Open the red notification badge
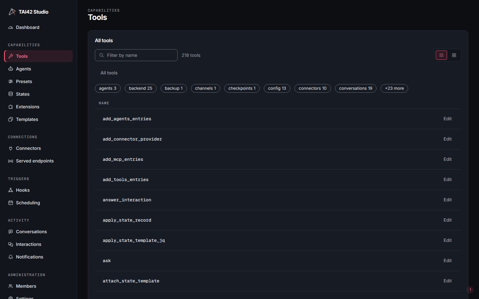The height and width of the screenshot is (299, 479). tap(470, 290)
